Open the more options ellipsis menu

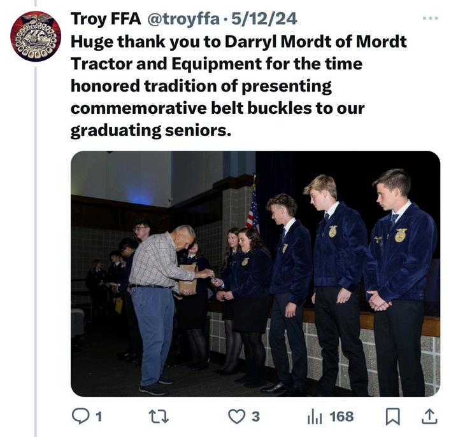431,18
